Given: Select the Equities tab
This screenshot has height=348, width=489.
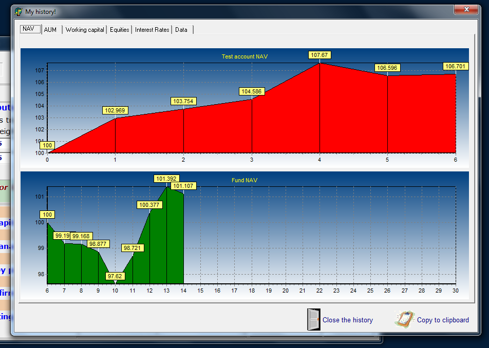Looking at the screenshot, I should [120, 30].
